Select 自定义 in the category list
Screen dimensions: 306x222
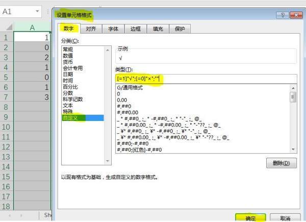pos(83,118)
